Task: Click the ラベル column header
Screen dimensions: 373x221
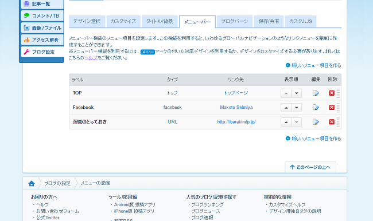Action: pos(77,80)
